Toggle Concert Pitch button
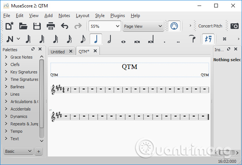 [210, 26]
